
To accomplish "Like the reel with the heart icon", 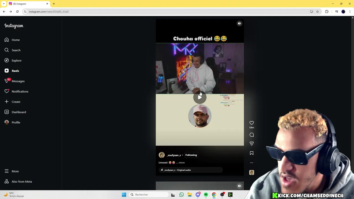I will [x=252, y=123].
